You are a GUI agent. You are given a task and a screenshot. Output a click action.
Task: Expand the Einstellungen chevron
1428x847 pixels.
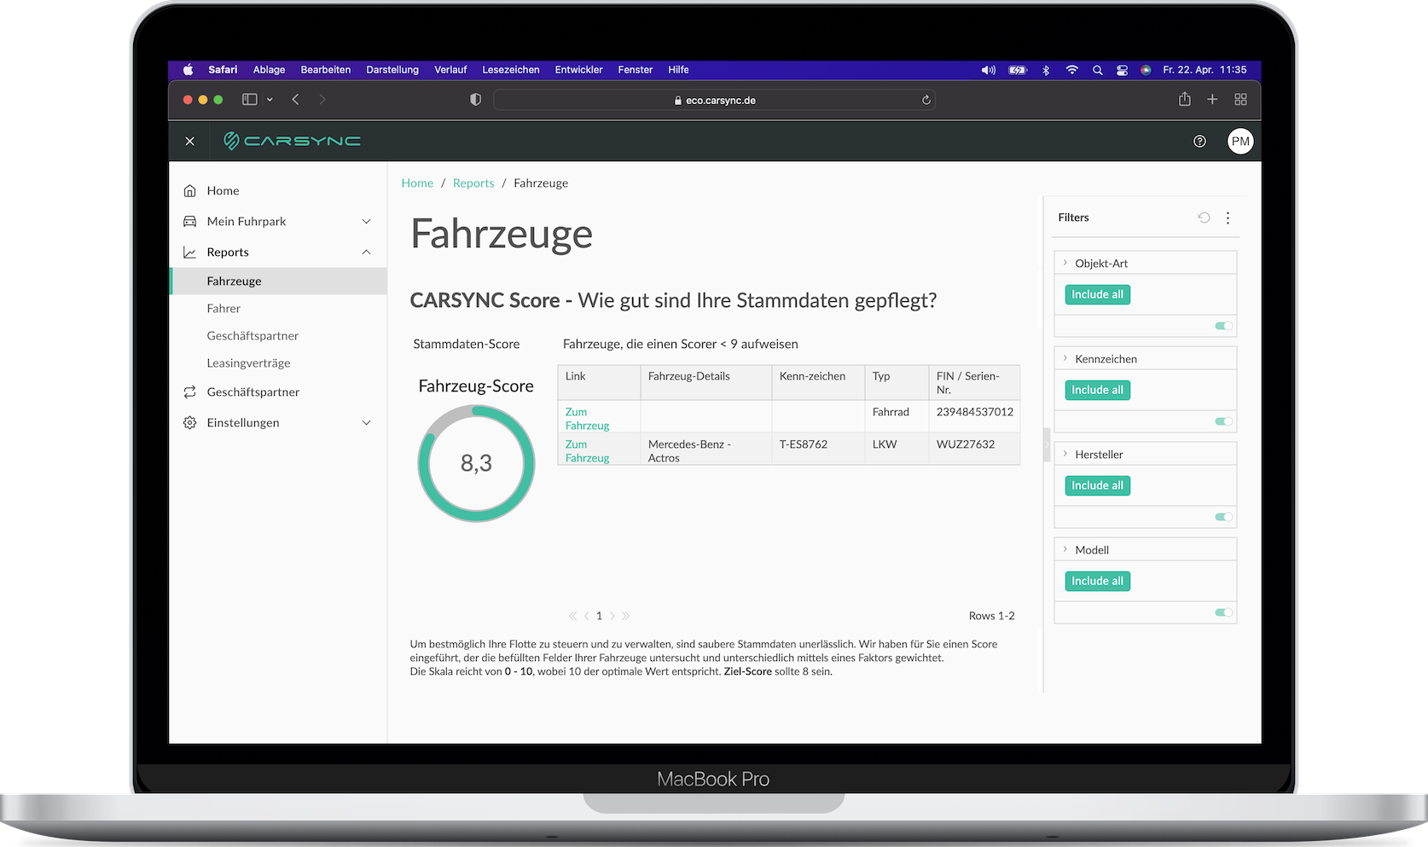[367, 423]
